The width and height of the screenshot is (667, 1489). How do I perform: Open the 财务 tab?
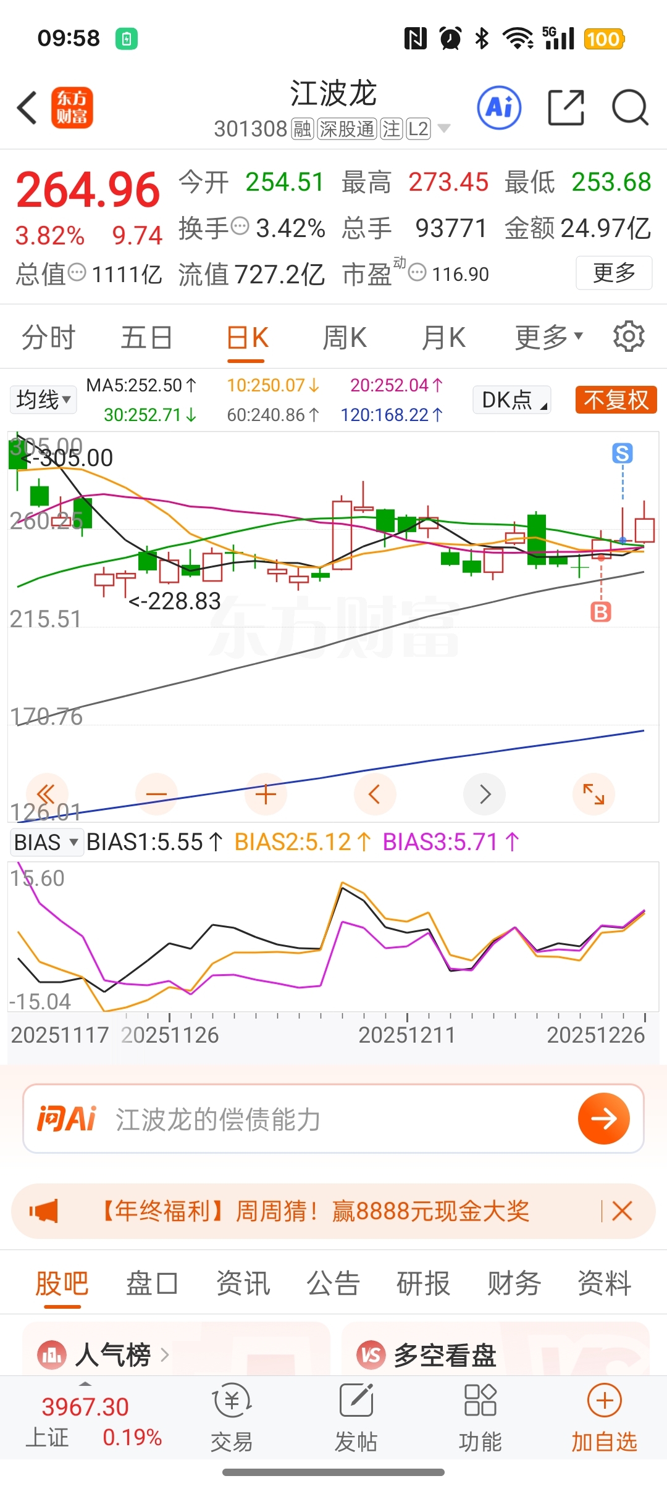(x=514, y=1283)
